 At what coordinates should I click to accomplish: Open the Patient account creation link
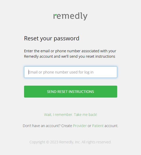tap(98, 126)
